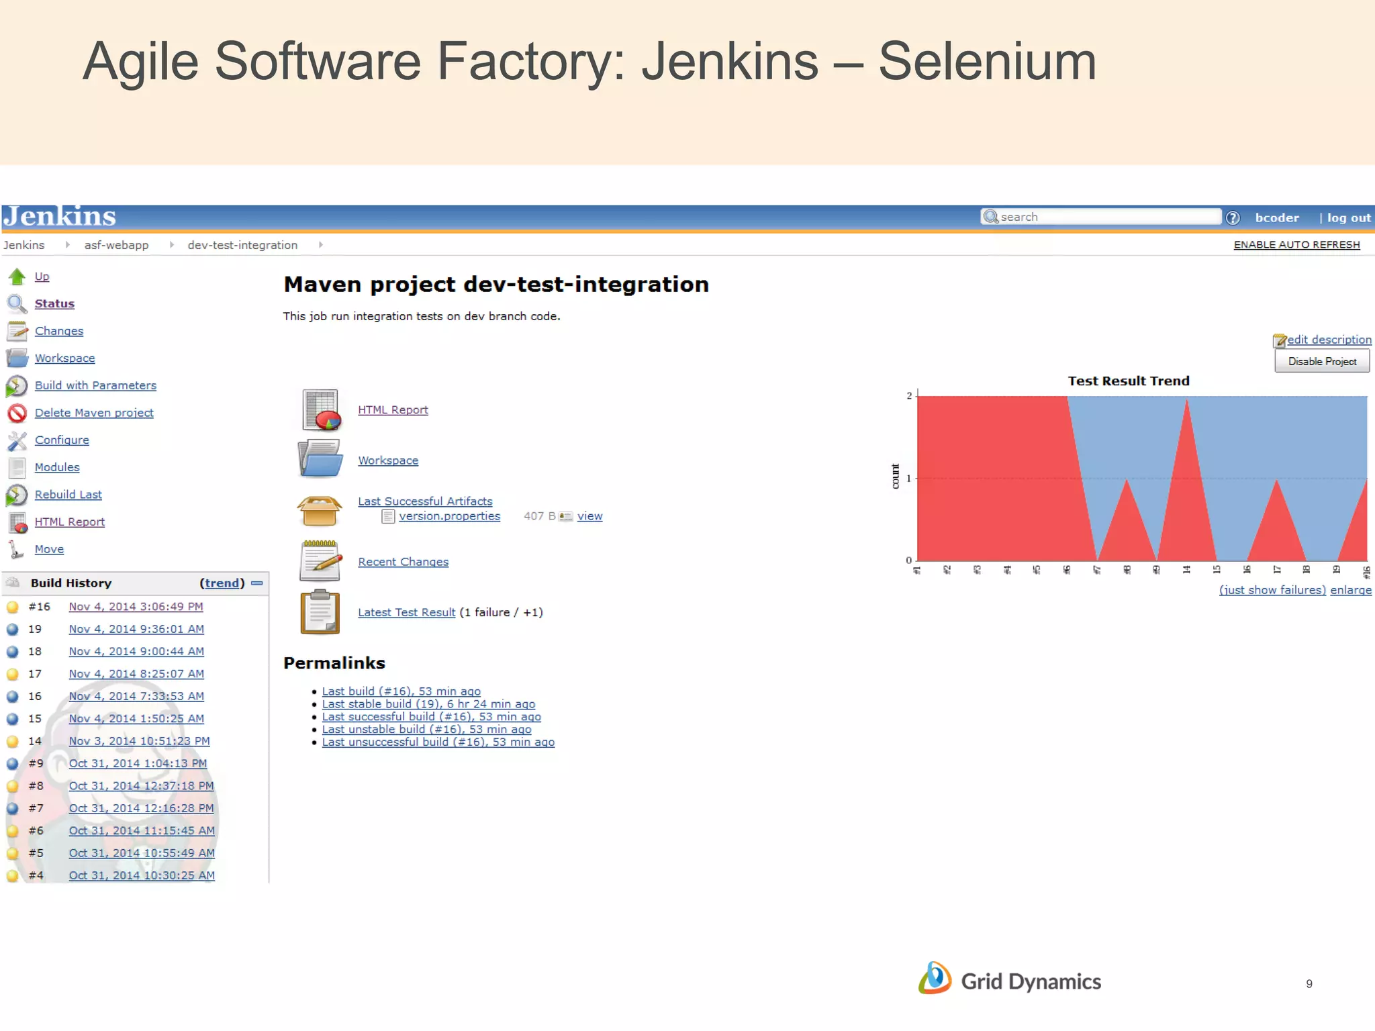Click the Build History trend link
The image size is (1375, 1031).
pos(222,583)
